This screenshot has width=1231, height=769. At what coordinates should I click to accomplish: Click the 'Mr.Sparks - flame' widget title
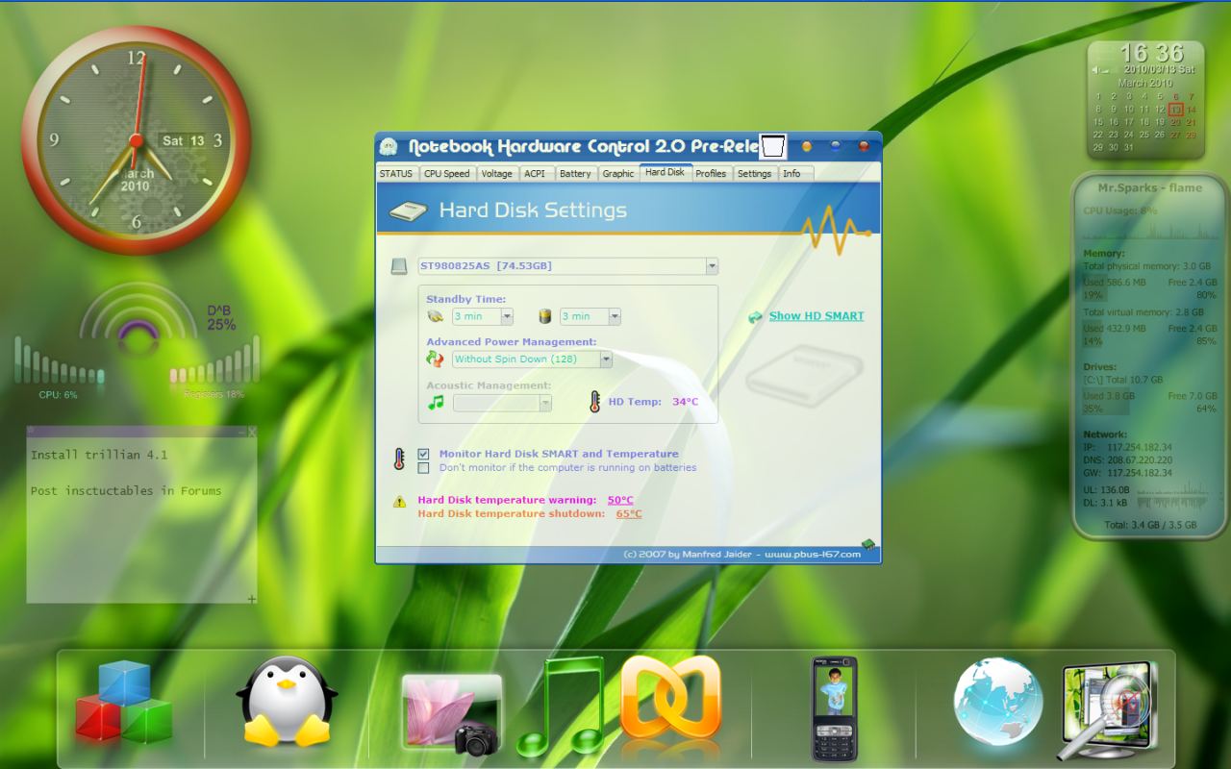click(1150, 188)
